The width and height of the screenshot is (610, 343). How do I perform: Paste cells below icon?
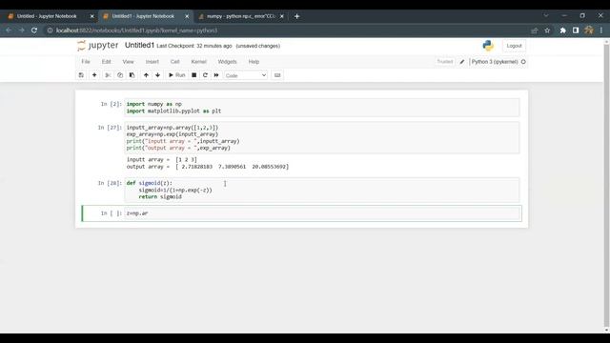pos(132,75)
